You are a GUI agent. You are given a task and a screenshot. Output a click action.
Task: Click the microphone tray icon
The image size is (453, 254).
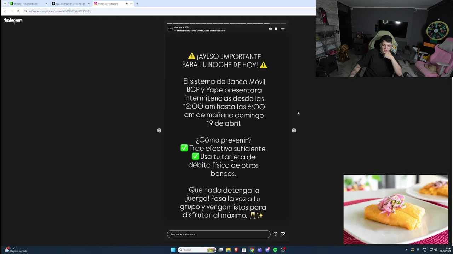tap(418, 250)
